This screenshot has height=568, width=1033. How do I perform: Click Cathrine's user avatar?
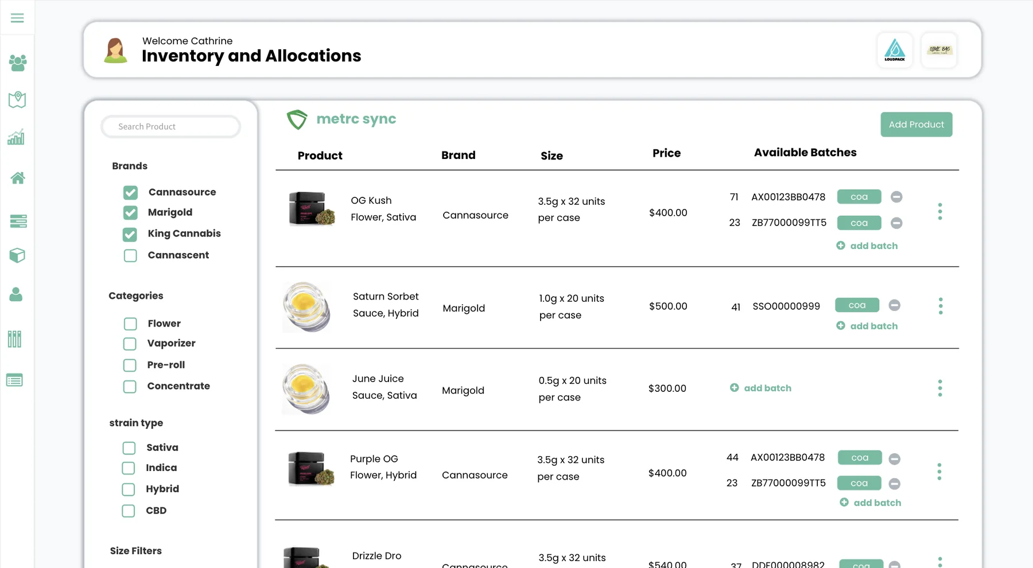click(115, 50)
